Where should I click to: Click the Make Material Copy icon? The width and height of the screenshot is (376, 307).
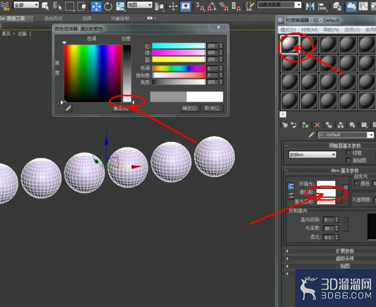(329, 125)
